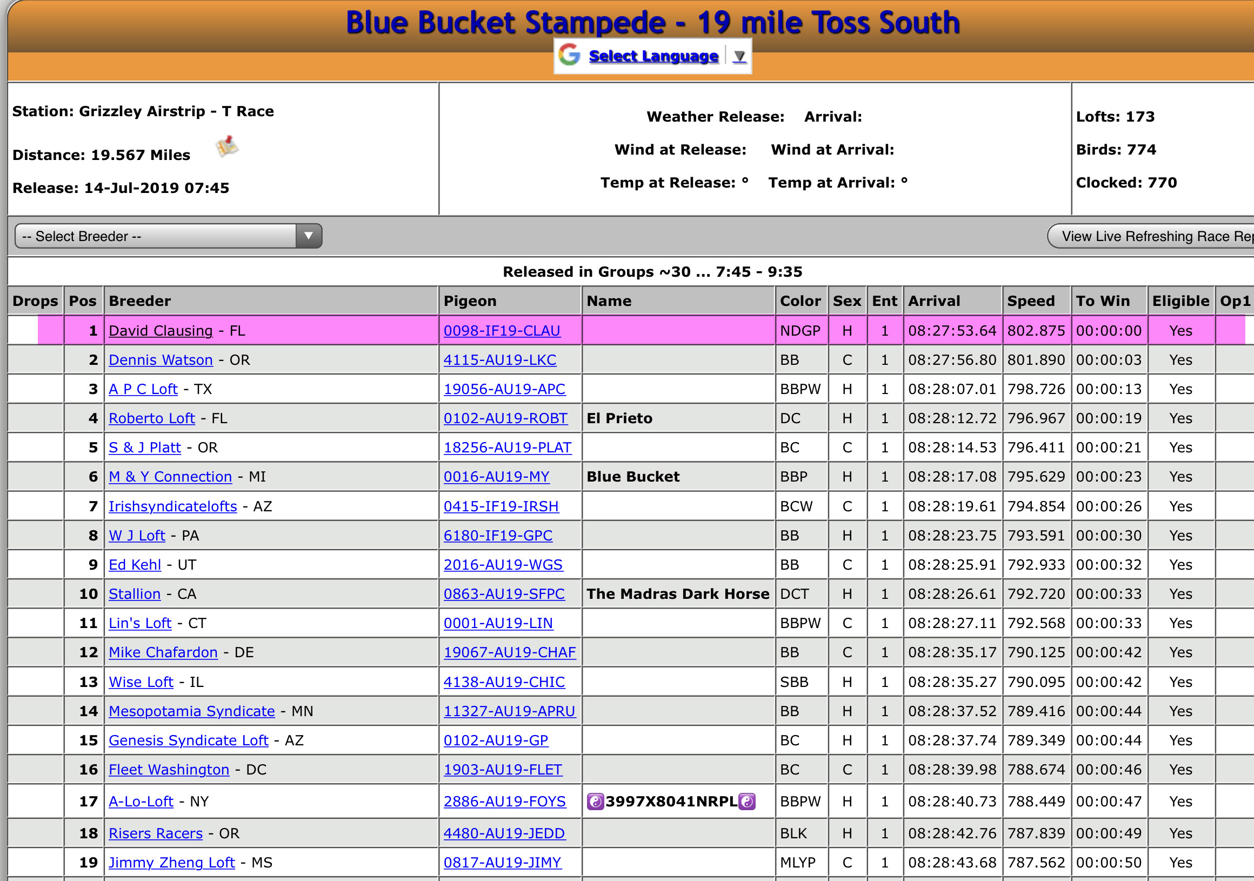Click the Drops column header

click(35, 301)
